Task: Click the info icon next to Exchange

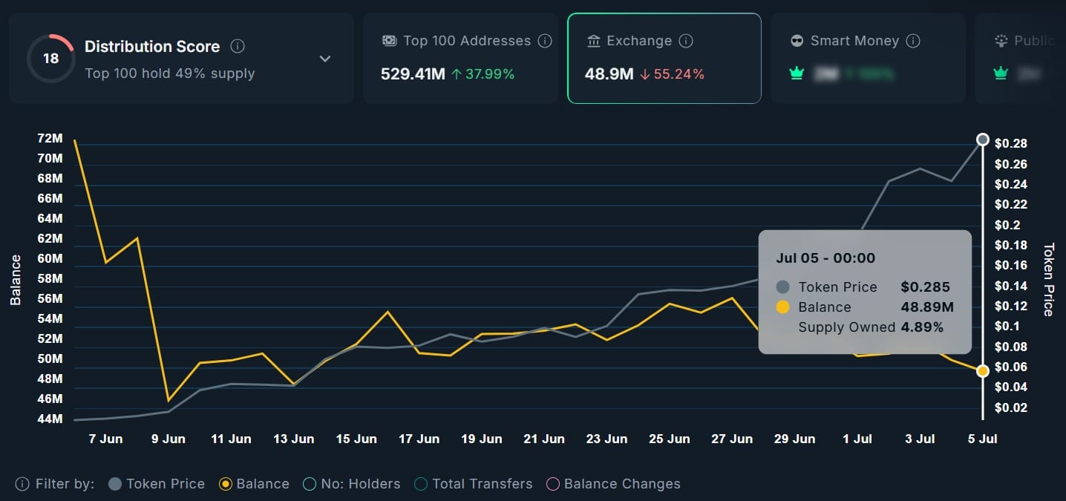Action: click(x=686, y=41)
